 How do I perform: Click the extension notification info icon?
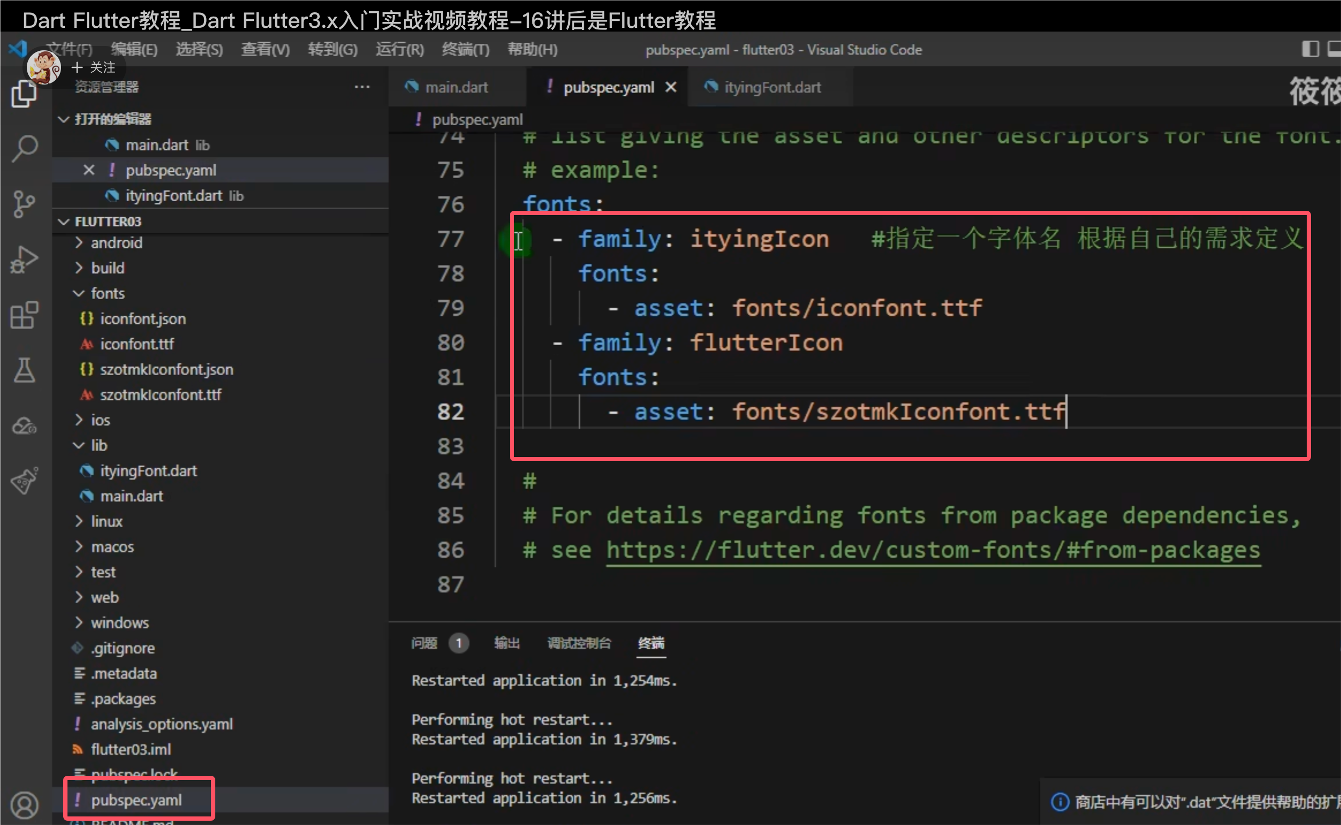click(1060, 801)
